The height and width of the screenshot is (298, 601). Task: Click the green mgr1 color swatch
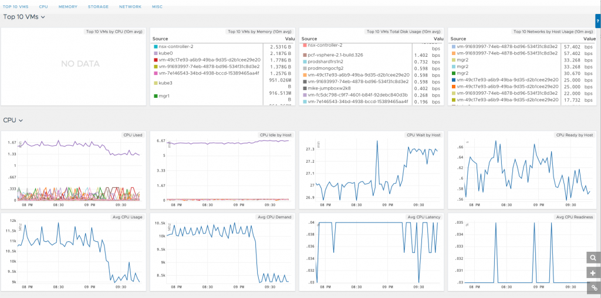click(x=155, y=95)
